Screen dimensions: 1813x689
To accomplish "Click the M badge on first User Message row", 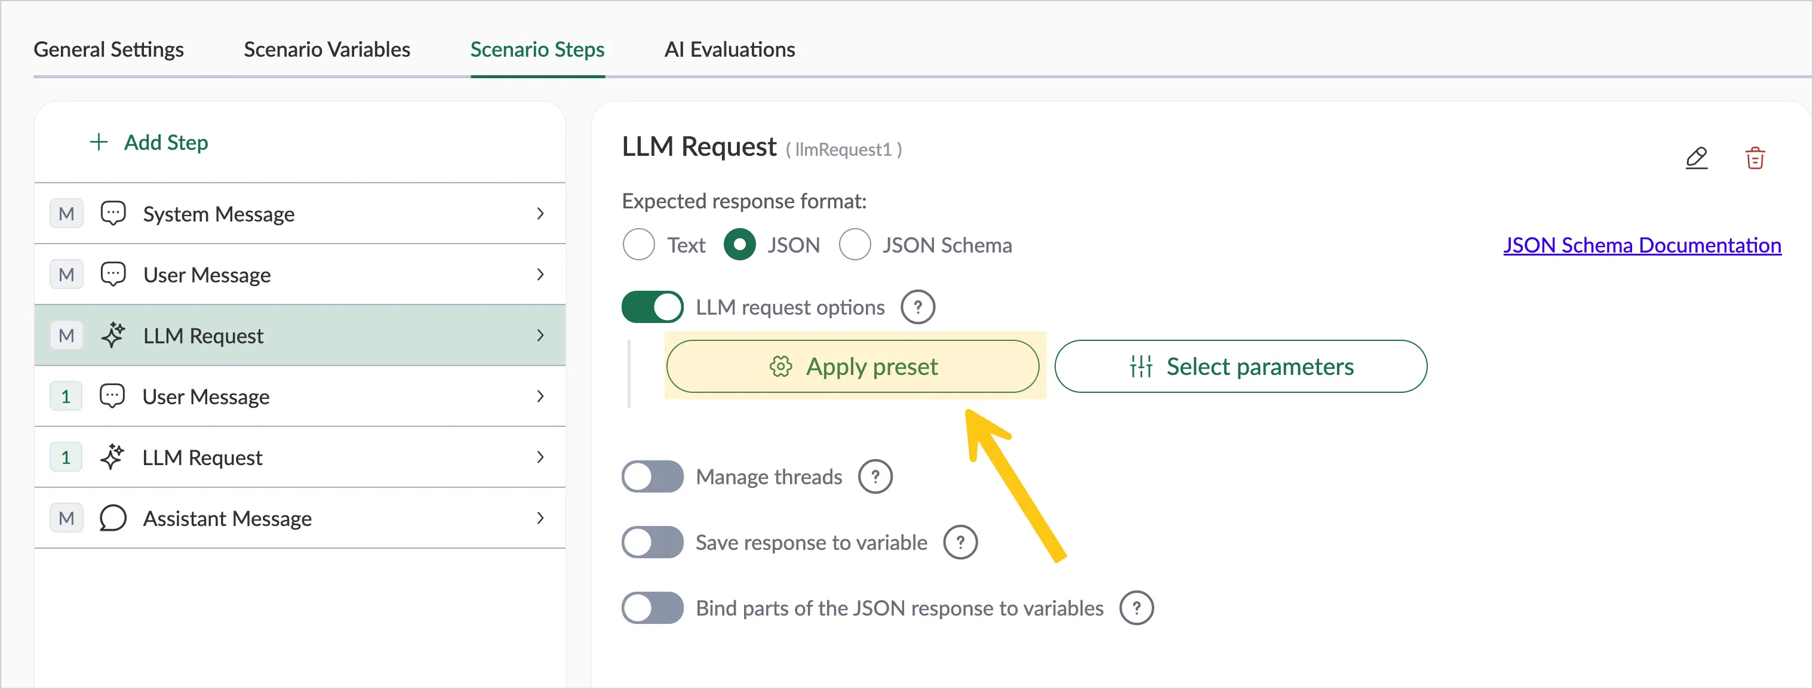I will click(x=66, y=275).
